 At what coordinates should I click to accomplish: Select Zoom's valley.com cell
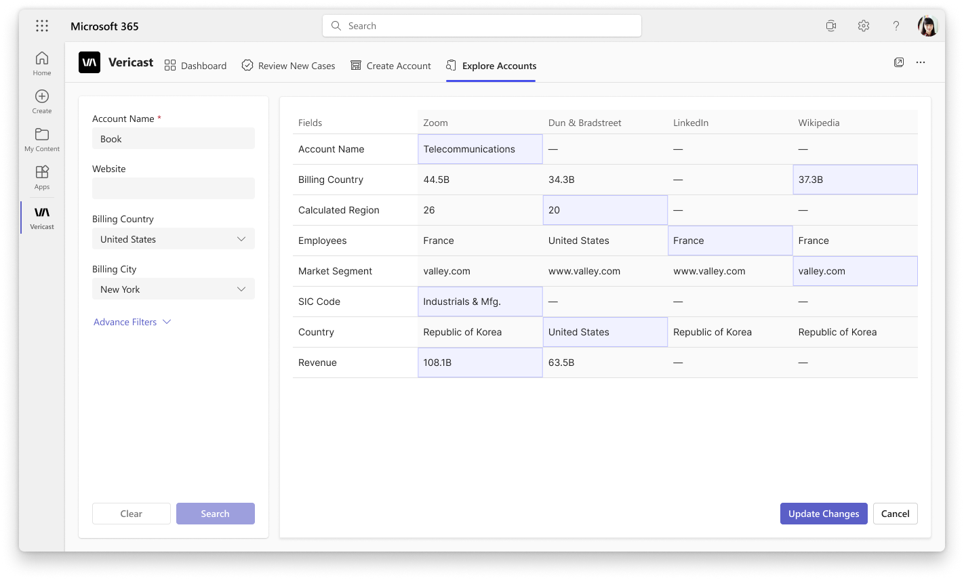480,271
